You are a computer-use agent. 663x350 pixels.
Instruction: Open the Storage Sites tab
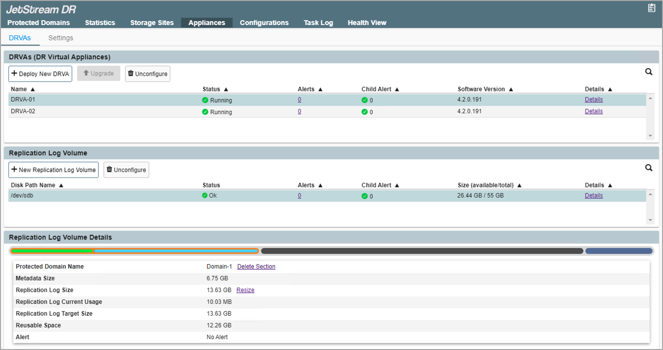coord(152,23)
